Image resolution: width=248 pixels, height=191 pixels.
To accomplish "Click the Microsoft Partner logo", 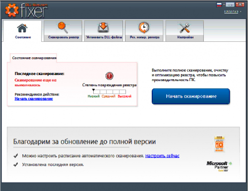I will 219,166.
